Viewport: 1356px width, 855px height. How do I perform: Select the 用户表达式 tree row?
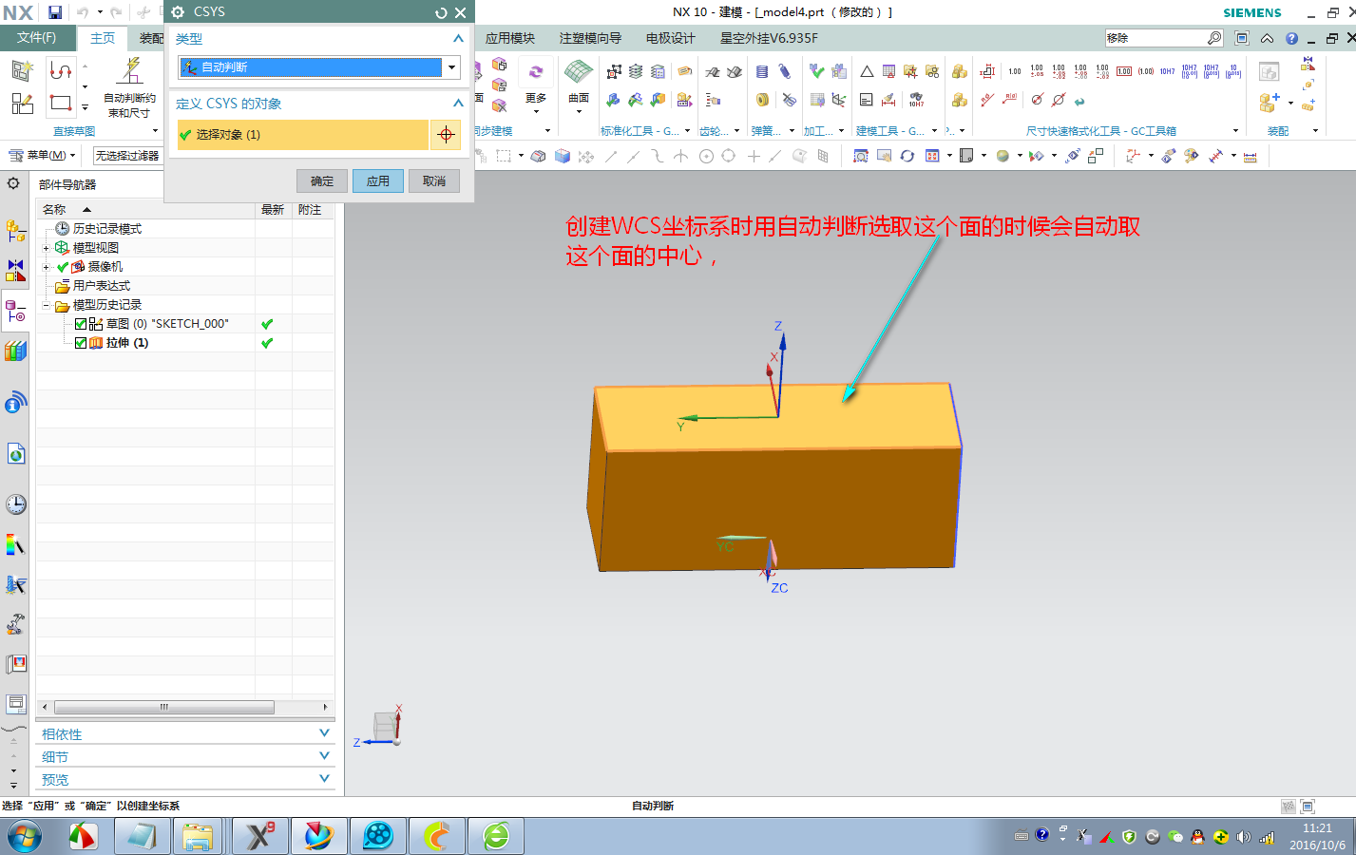(101, 286)
